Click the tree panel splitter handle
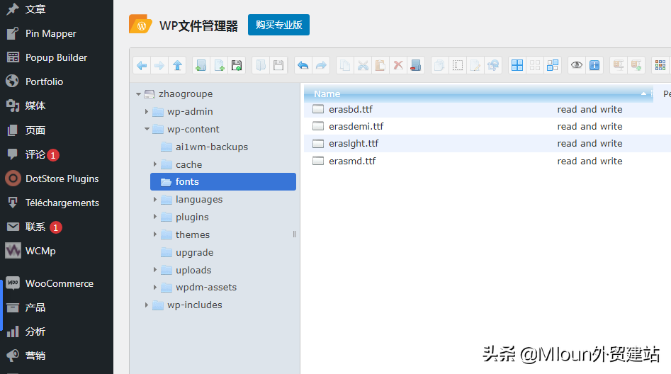Viewport: 671px width, 374px height. (295, 234)
